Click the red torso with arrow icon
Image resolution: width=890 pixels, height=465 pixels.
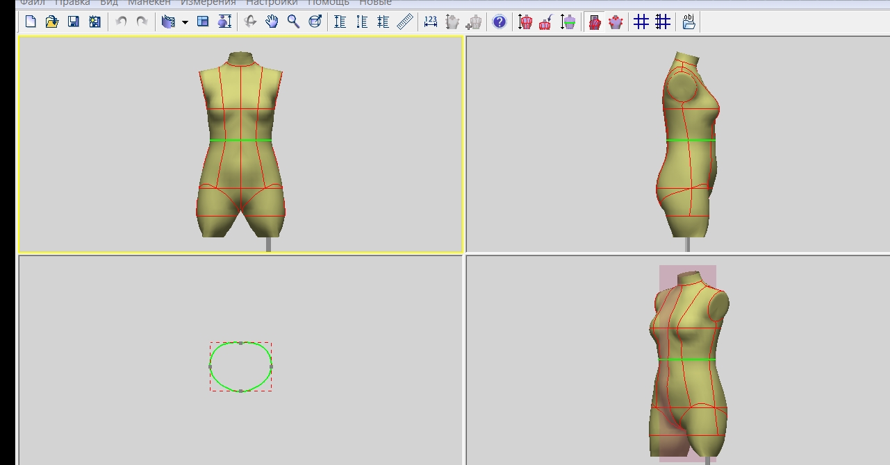[546, 22]
